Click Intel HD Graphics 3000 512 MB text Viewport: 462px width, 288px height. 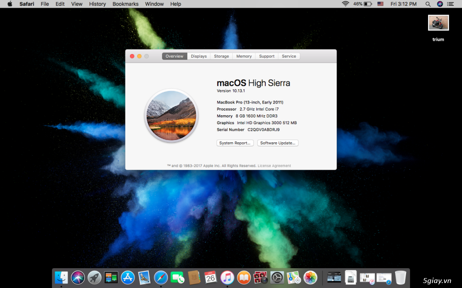click(267, 123)
